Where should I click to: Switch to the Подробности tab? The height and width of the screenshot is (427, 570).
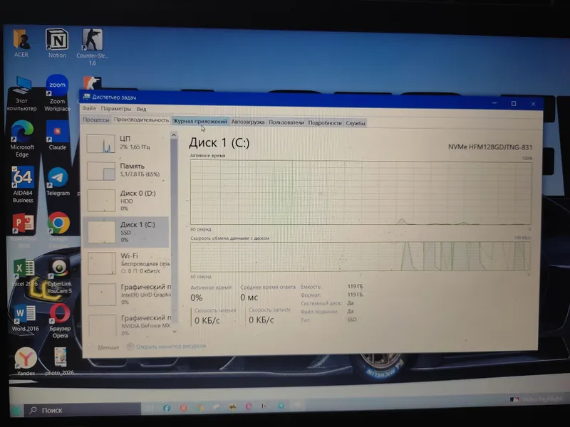click(x=325, y=122)
